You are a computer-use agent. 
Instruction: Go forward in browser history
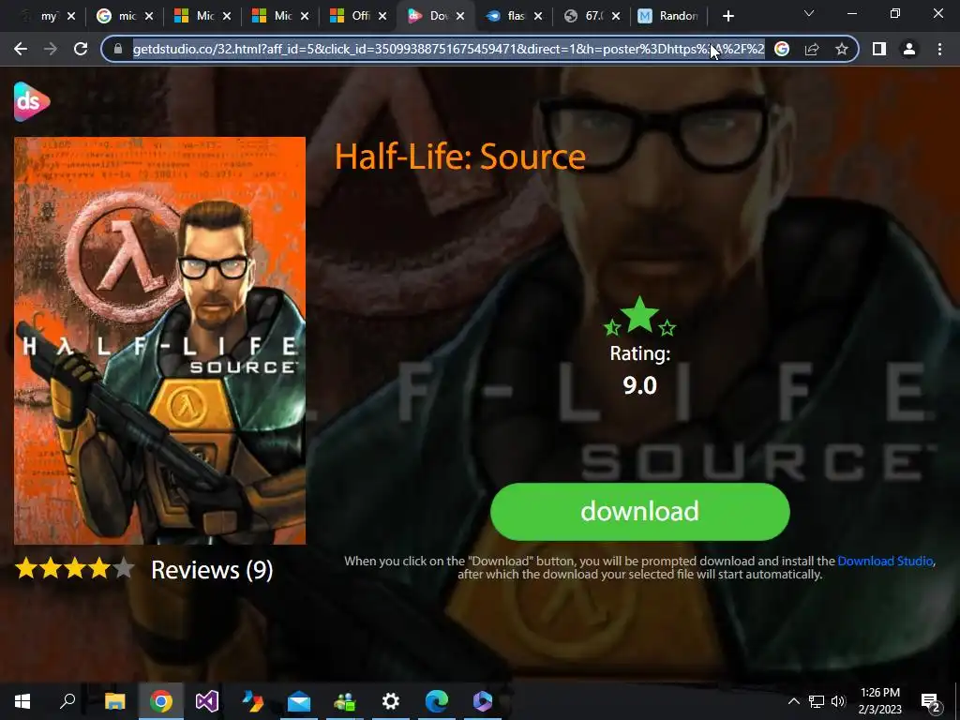point(51,49)
